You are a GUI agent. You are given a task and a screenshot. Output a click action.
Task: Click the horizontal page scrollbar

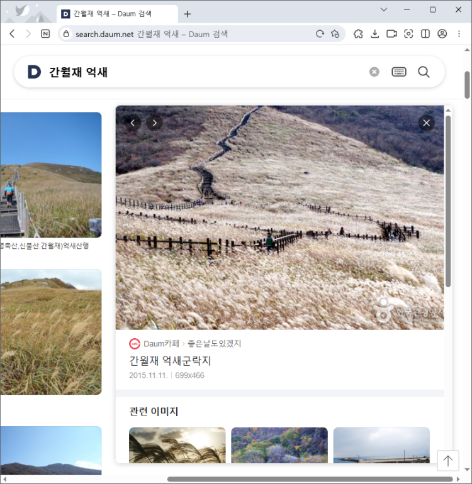pyautogui.click(x=308, y=479)
